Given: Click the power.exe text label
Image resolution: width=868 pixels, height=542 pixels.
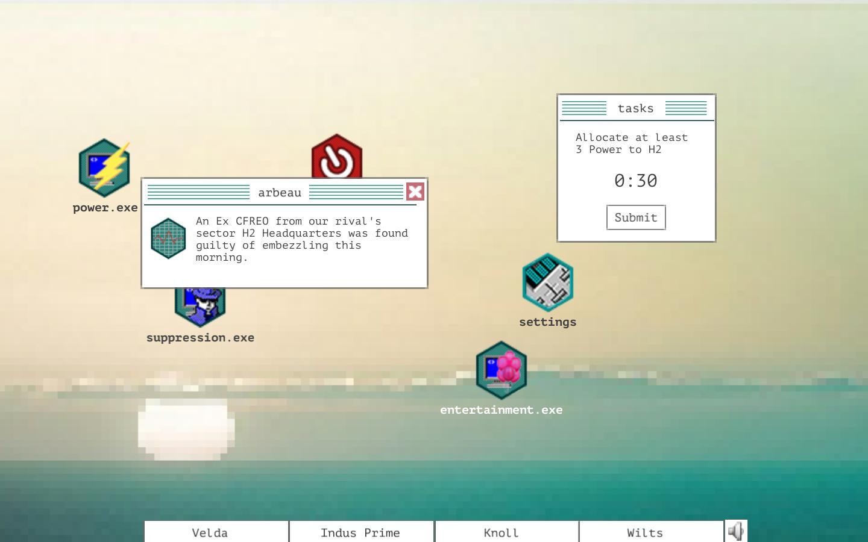Looking at the screenshot, I should pyautogui.click(x=105, y=208).
